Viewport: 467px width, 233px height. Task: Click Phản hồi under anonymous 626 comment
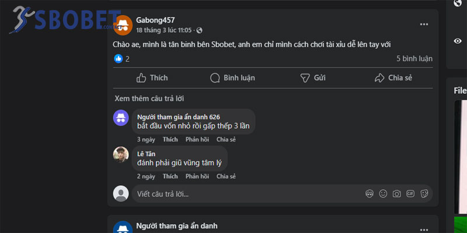tap(197, 140)
